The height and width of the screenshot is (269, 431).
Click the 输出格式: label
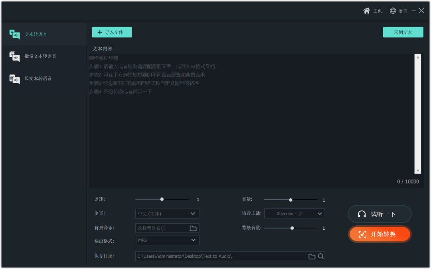pos(104,241)
